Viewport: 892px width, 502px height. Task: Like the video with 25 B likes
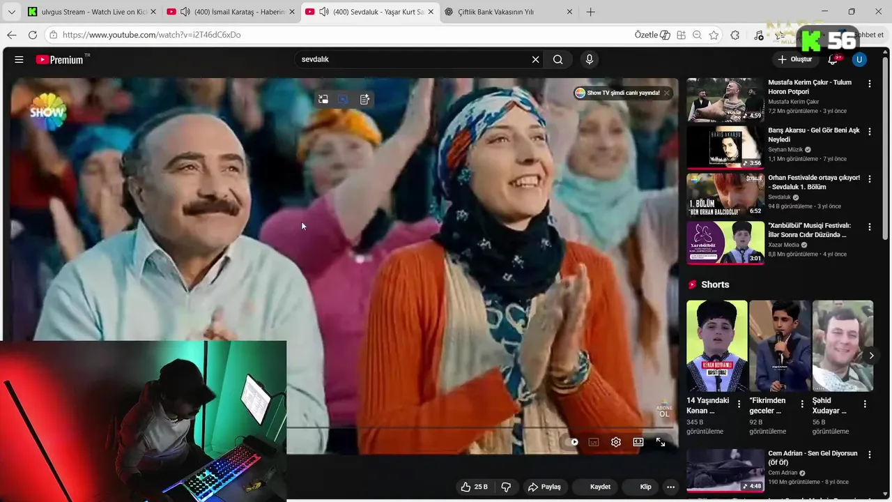click(475, 487)
